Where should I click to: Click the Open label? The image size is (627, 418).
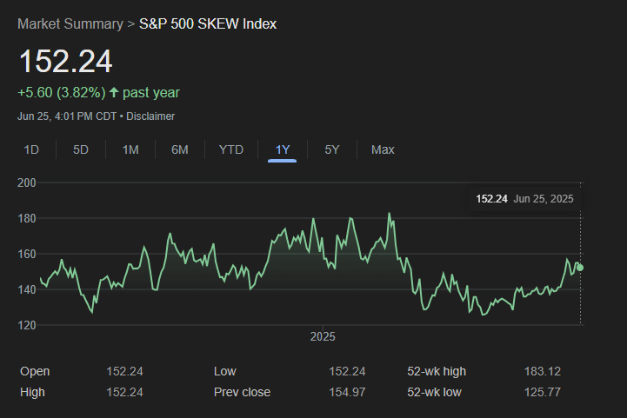pos(35,371)
